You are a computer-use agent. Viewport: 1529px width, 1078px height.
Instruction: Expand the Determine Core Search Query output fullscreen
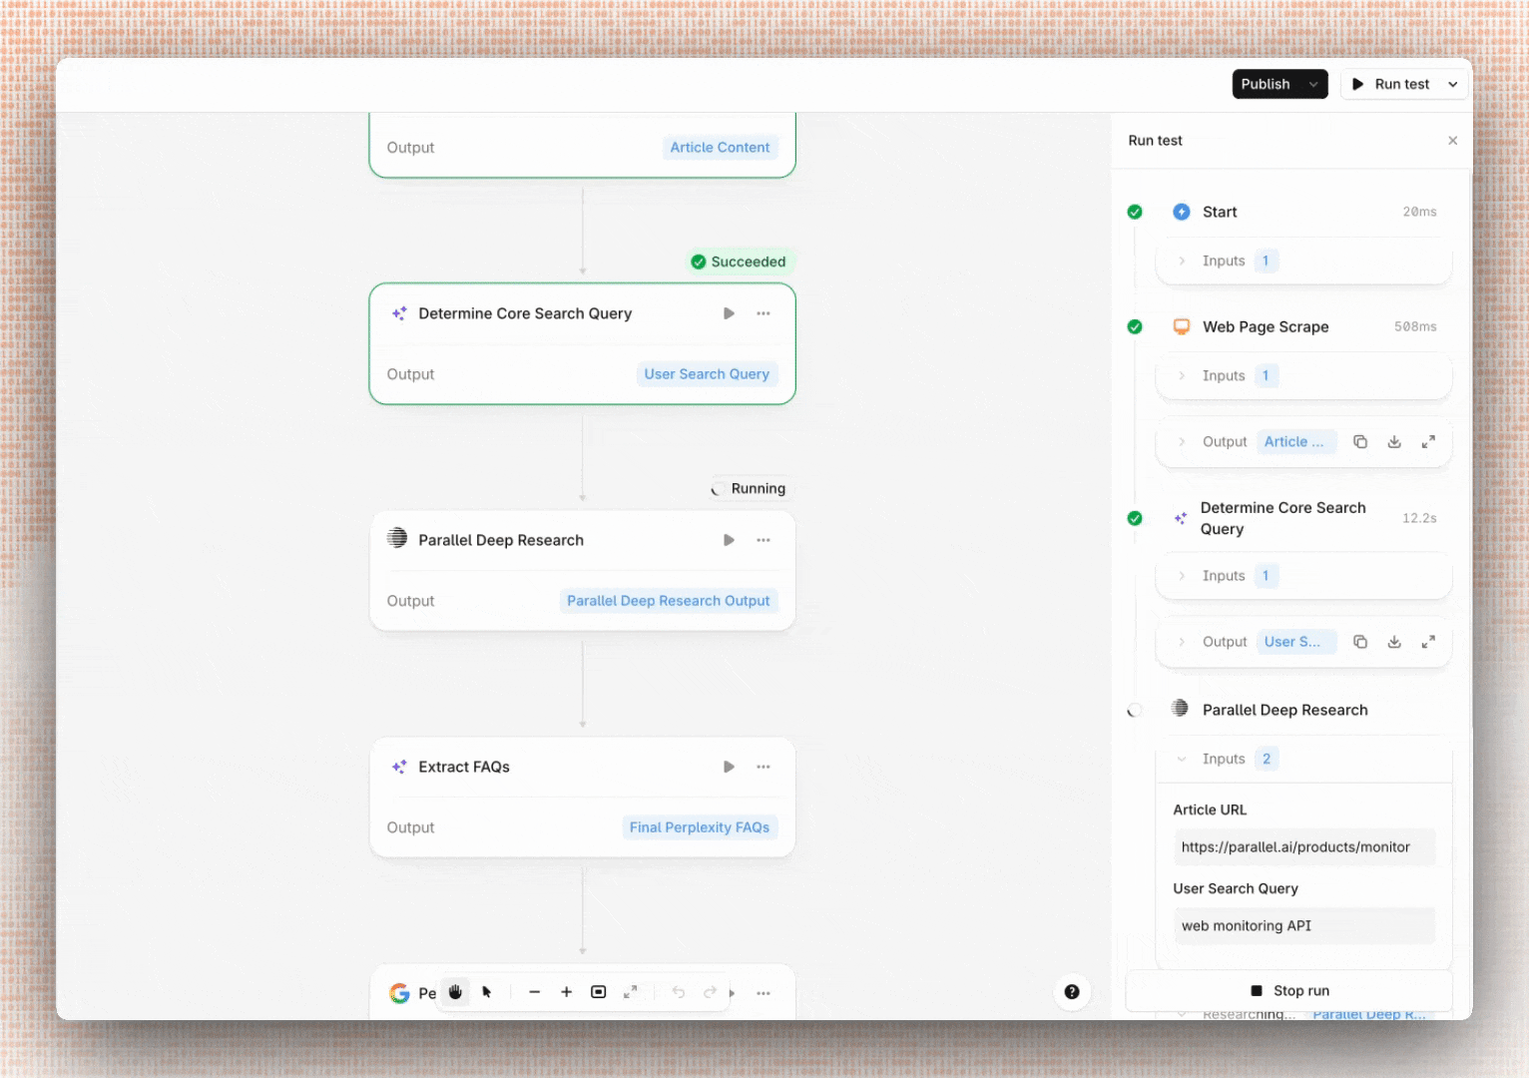point(1428,642)
